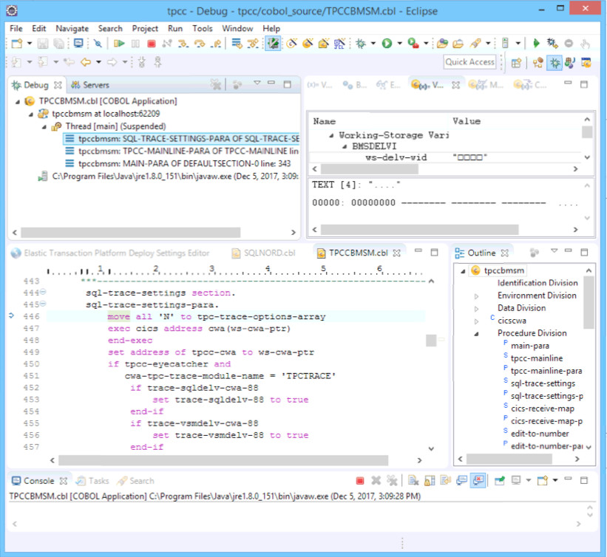
Task: Toggle Show Console When Standard Error Changes
Action: 478,481
